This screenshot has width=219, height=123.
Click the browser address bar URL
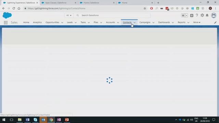click(x=56, y=8)
